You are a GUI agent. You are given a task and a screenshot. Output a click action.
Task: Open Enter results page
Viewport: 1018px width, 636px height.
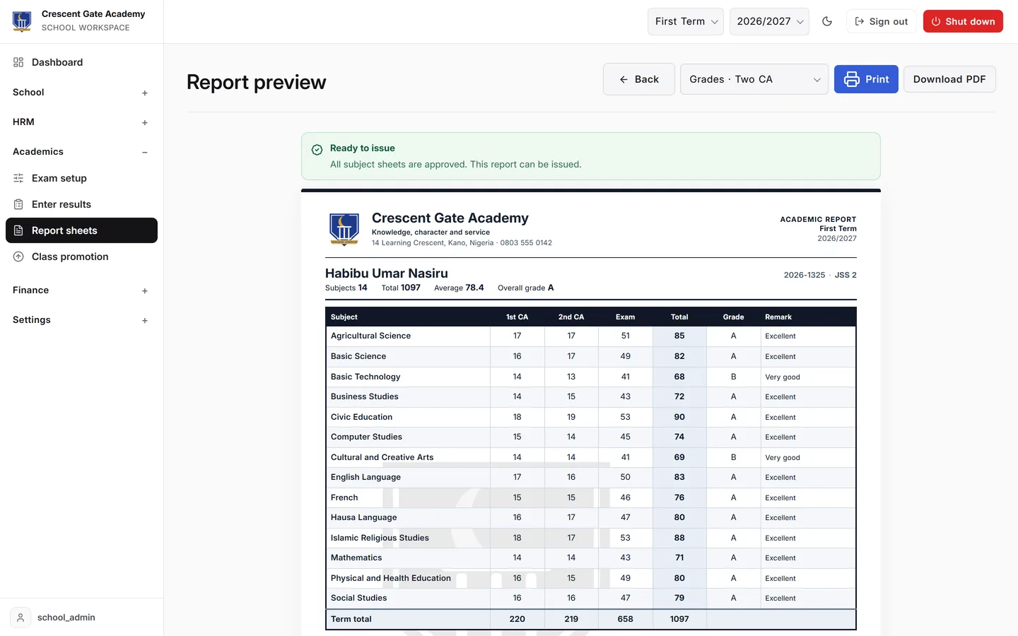tap(81, 204)
